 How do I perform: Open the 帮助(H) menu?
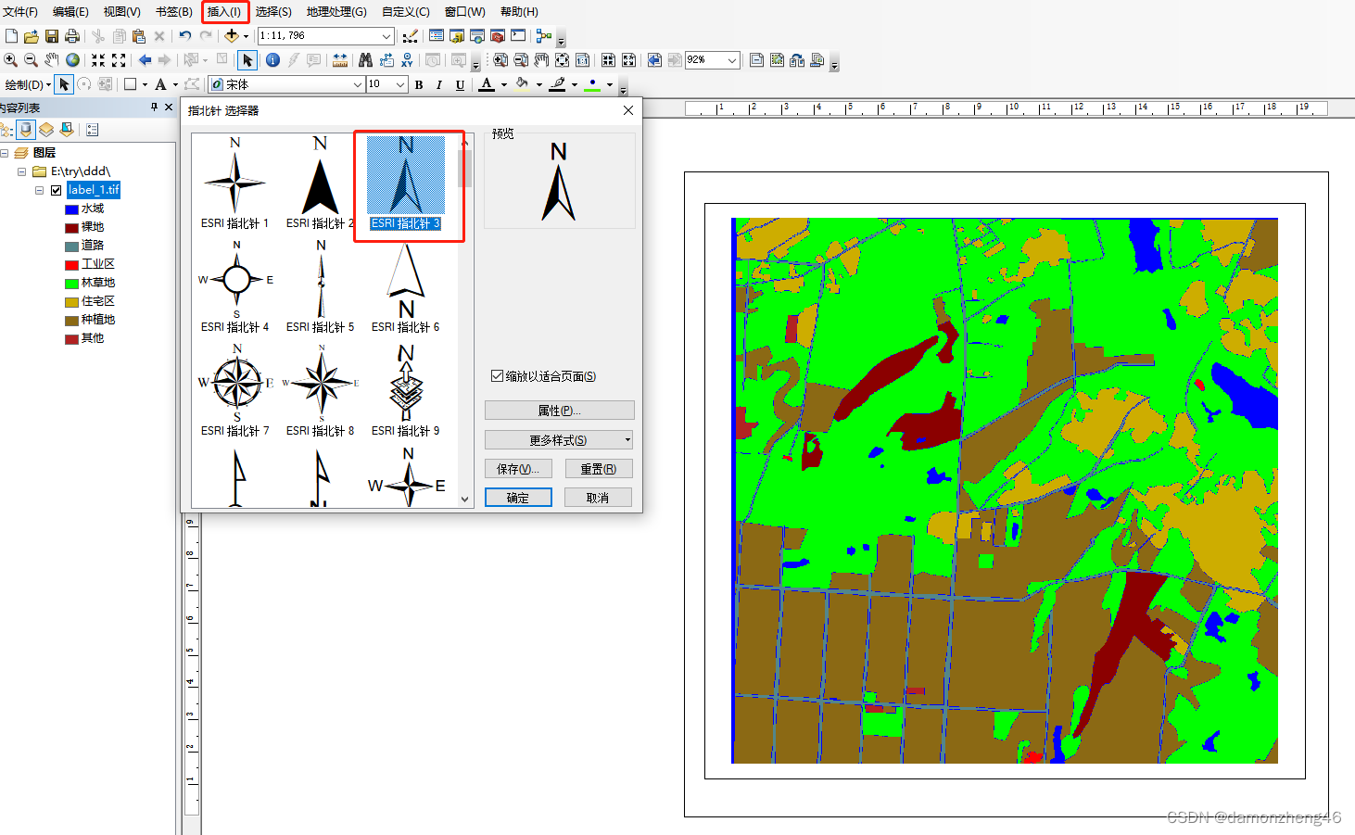click(519, 11)
